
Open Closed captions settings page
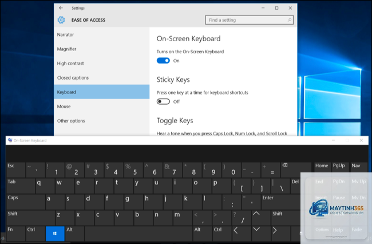coord(101,78)
